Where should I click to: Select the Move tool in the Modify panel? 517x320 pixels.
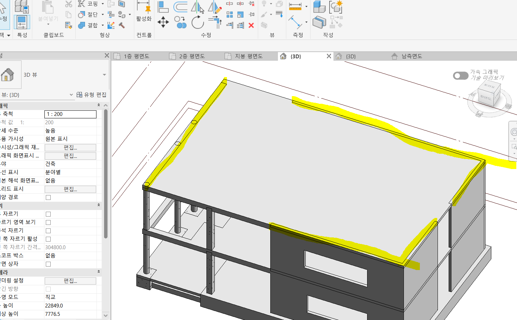(x=163, y=22)
